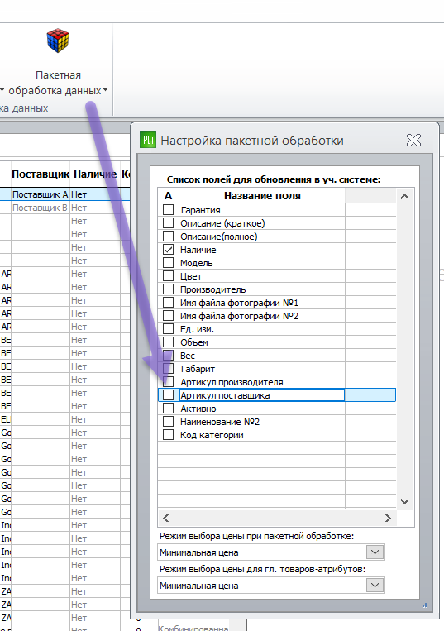The height and width of the screenshot is (631, 444).
Task: Click the scroll down arrow in the field list
Action: [404, 501]
